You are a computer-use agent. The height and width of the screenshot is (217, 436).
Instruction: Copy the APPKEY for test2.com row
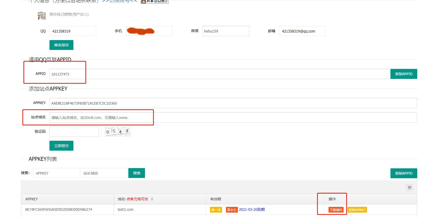tap(357, 210)
